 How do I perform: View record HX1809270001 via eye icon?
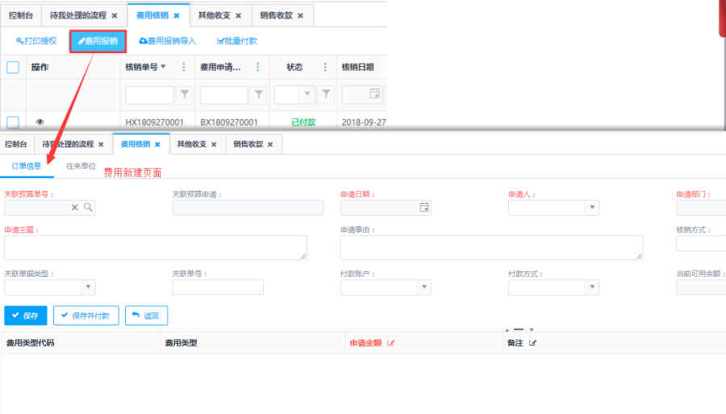(40, 122)
